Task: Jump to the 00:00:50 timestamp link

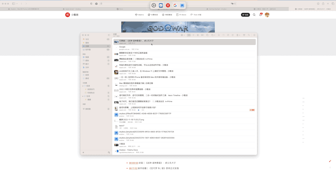Action: click(x=133, y=163)
